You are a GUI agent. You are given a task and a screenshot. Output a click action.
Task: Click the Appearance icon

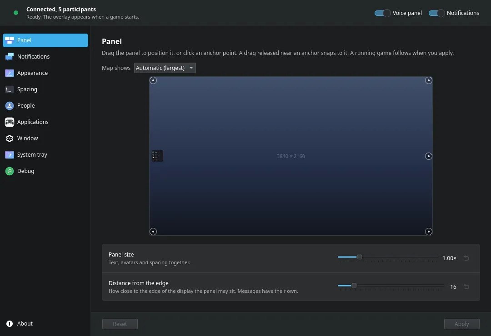click(10, 73)
